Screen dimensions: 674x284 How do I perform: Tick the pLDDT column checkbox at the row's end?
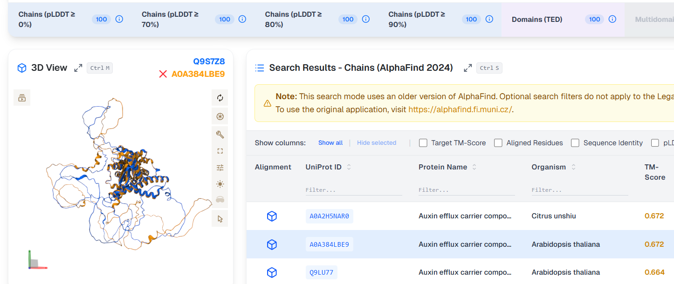(655, 143)
